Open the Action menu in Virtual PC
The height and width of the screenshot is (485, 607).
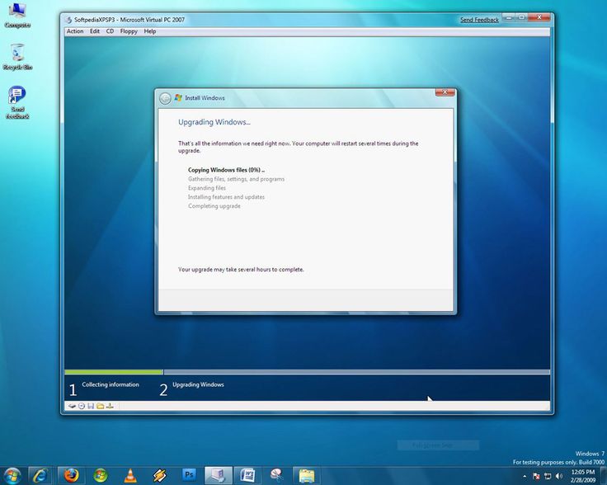coord(75,31)
